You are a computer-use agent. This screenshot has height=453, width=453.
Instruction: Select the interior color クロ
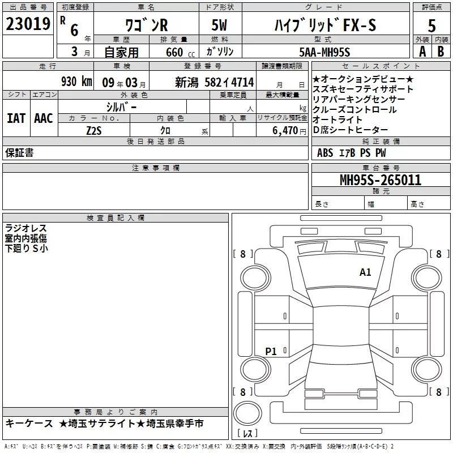[x=165, y=131]
